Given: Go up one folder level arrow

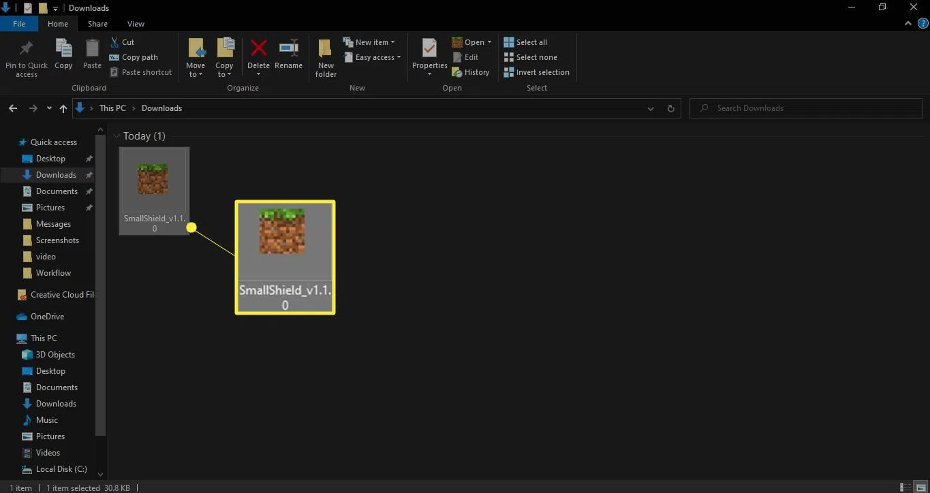Looking at the screenshot, I should click(63, 108).
